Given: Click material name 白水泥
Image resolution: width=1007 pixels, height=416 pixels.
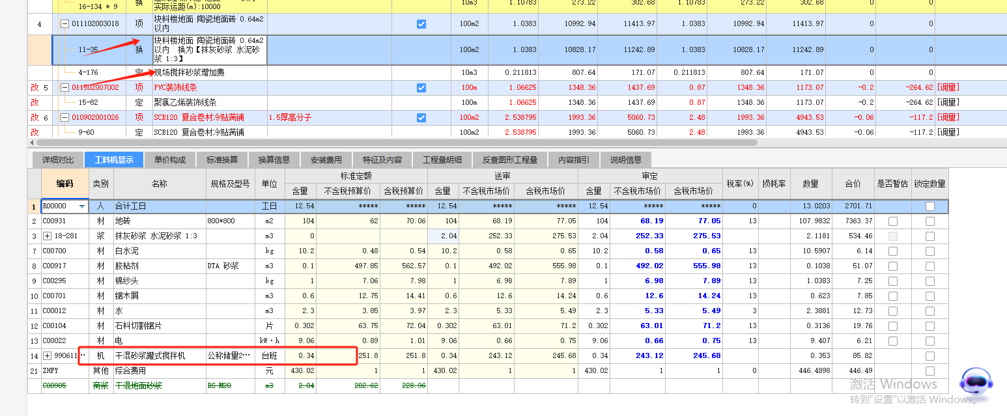Looking at the screenshot, I should point(127,251).
